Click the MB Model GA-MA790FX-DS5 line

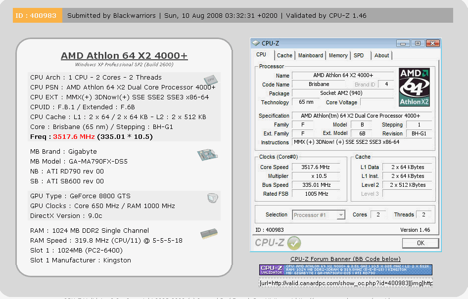pos(79,162)
